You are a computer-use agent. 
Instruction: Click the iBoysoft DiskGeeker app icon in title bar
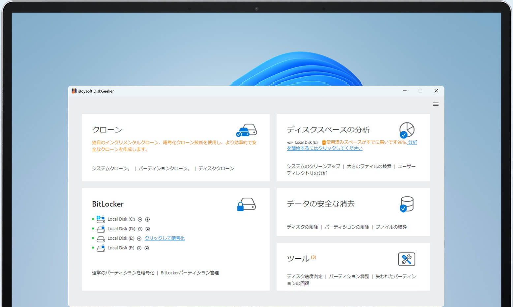point(74,91)
